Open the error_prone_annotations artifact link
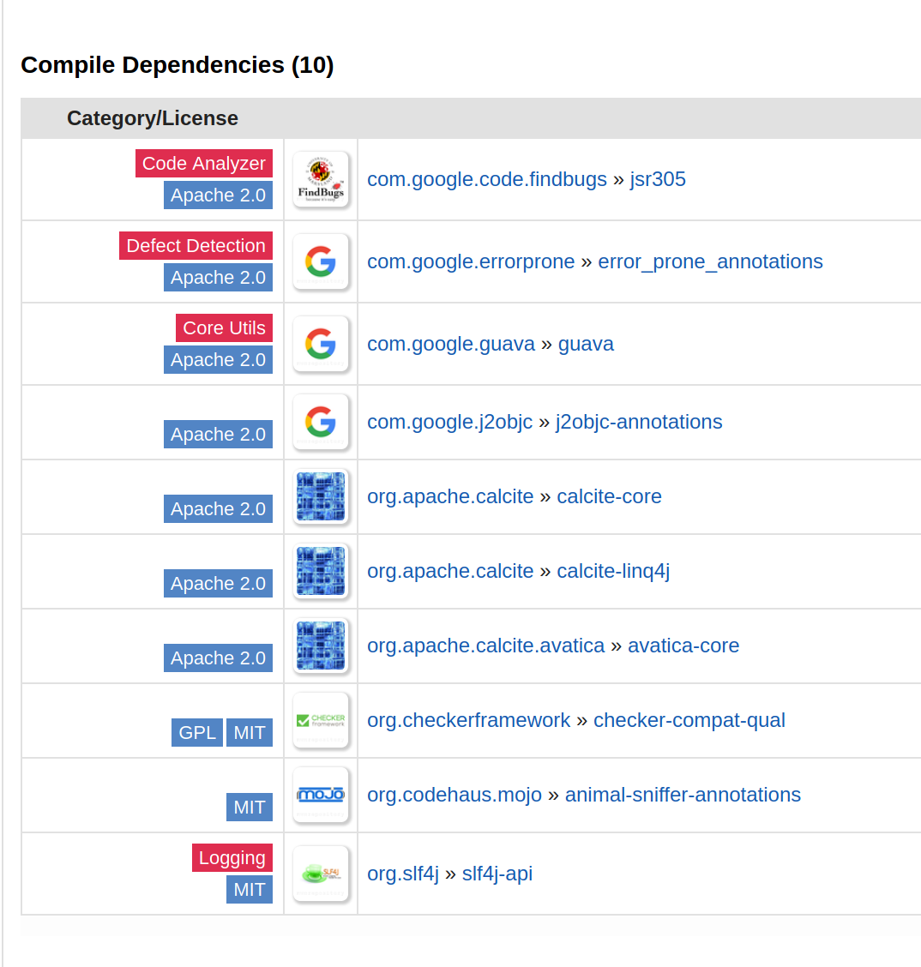The height and width of the screenshot is (967, 921). coord(711,262)
